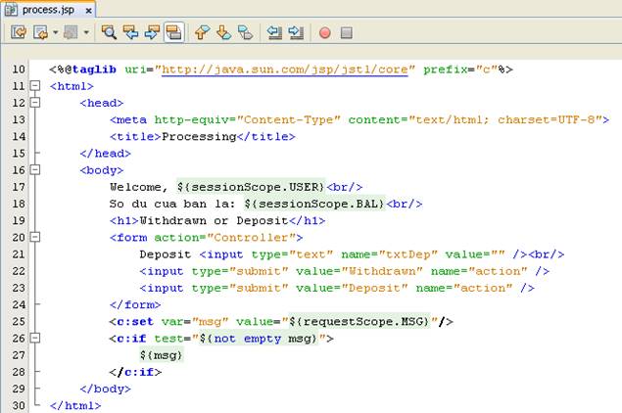Click the closing </form> tag
This screenshot has height=413, width=622.
pyautogui.click(x=135, y=304)
